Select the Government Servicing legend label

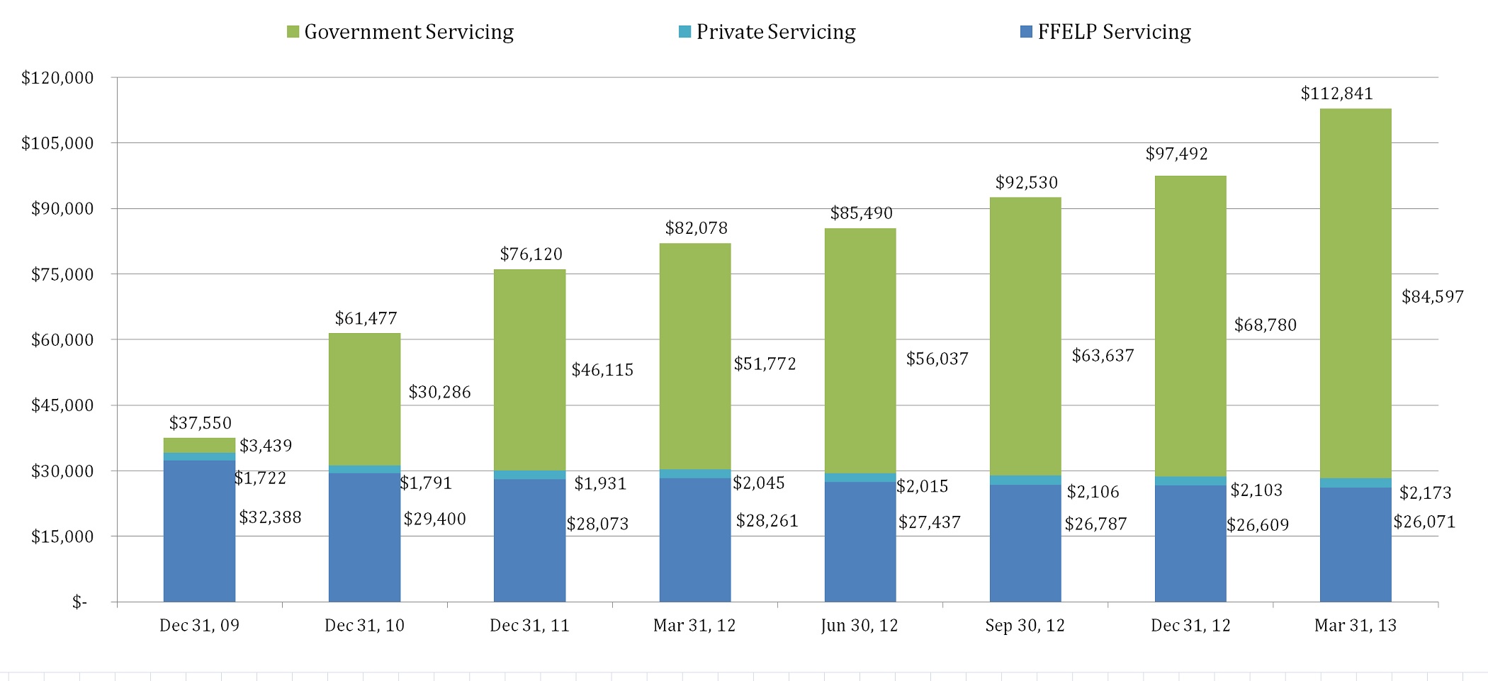click(409, 33)
